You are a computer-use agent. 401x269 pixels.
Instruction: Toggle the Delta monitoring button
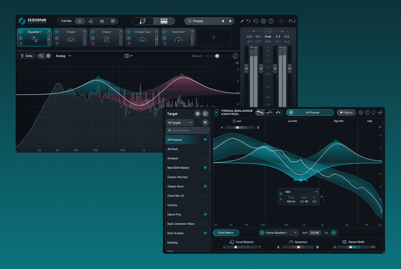pyautogui.click(x=26, y=56)
